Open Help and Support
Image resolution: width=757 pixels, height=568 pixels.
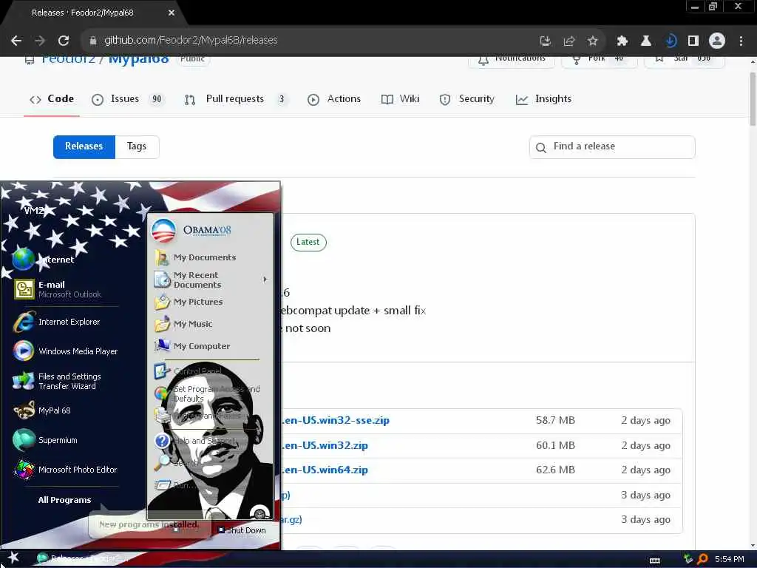pyautogui.click(x=195, y=441)
